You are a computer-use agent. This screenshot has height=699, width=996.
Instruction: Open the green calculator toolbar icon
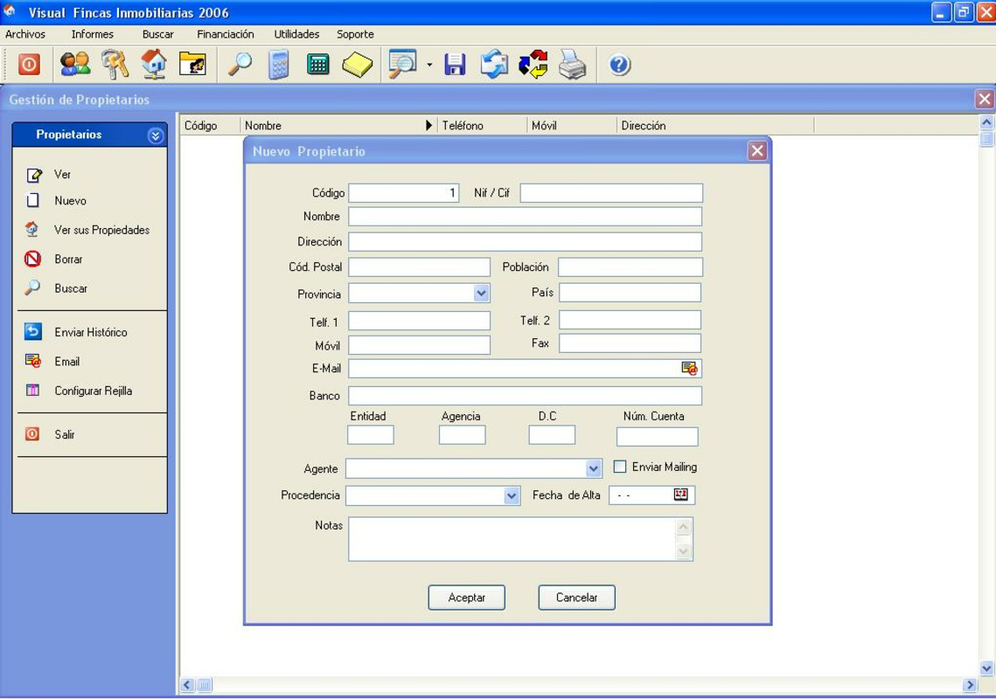(x=317, y=64)
